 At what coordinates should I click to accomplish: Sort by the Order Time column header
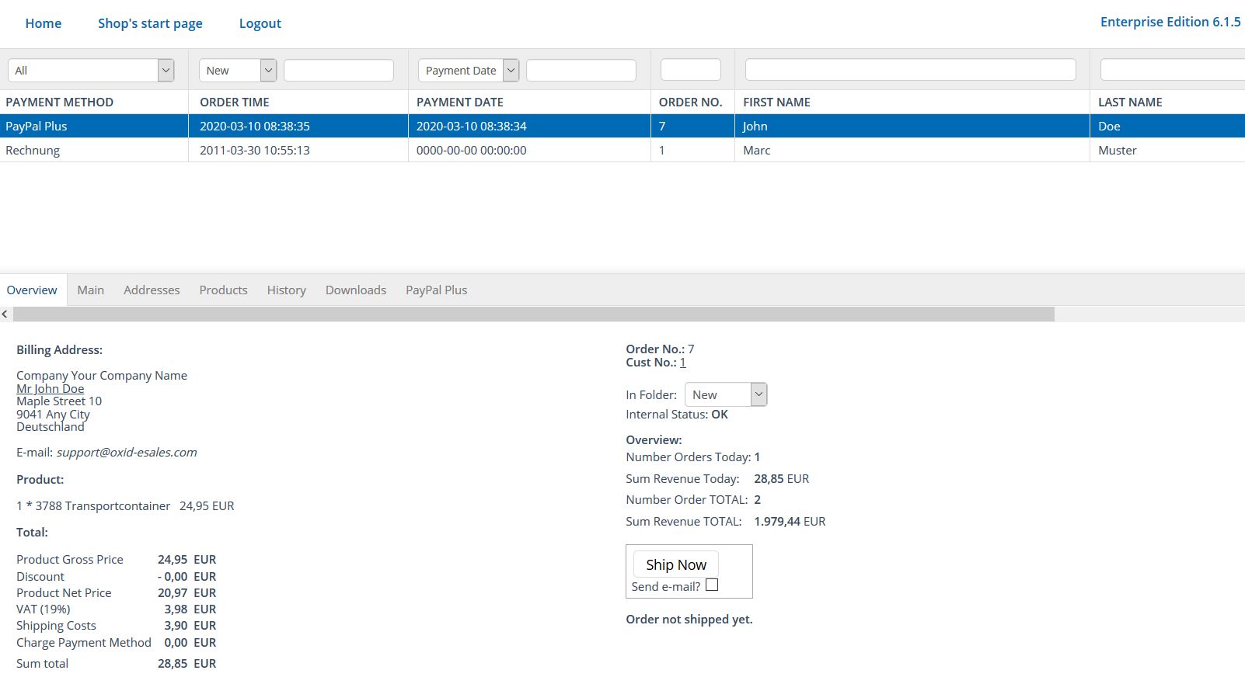coord(235,102)
